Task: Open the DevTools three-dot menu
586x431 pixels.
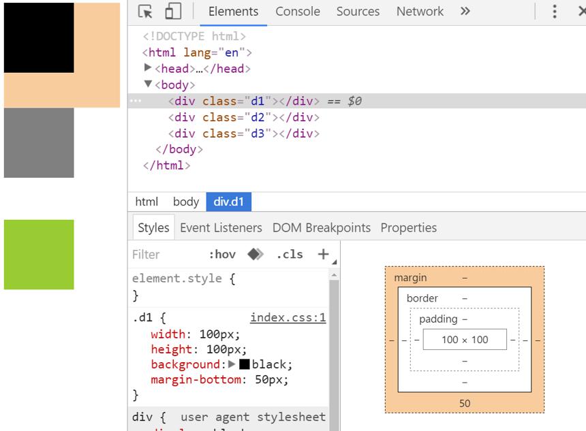Action: (x=555, y=12)
